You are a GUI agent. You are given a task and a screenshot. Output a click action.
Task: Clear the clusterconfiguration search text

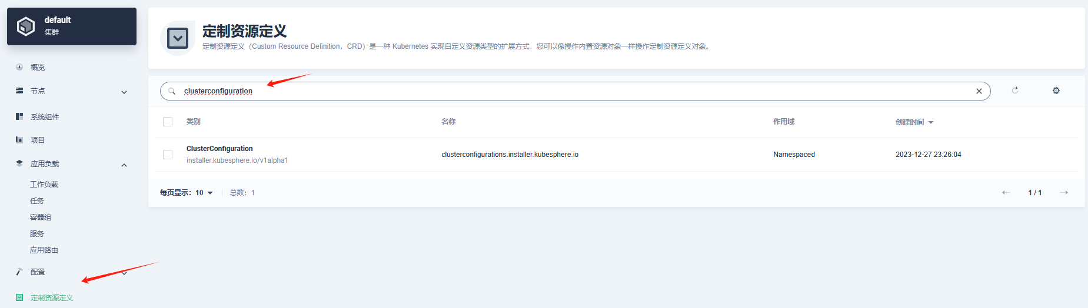(x=979, y=91)
